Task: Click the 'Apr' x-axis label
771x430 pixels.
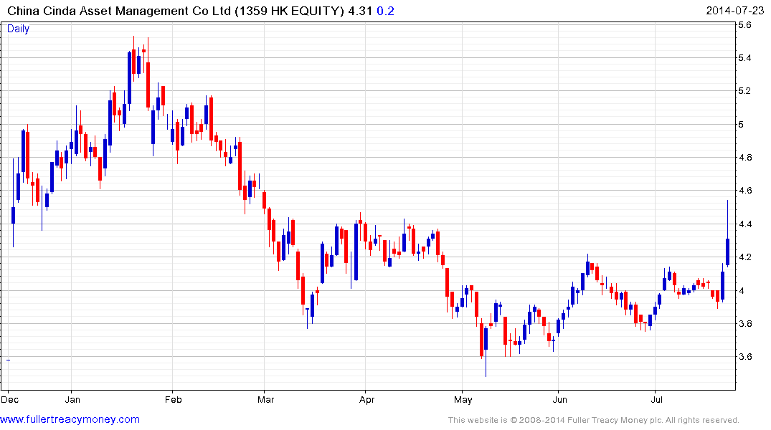Action: point(366,399)
